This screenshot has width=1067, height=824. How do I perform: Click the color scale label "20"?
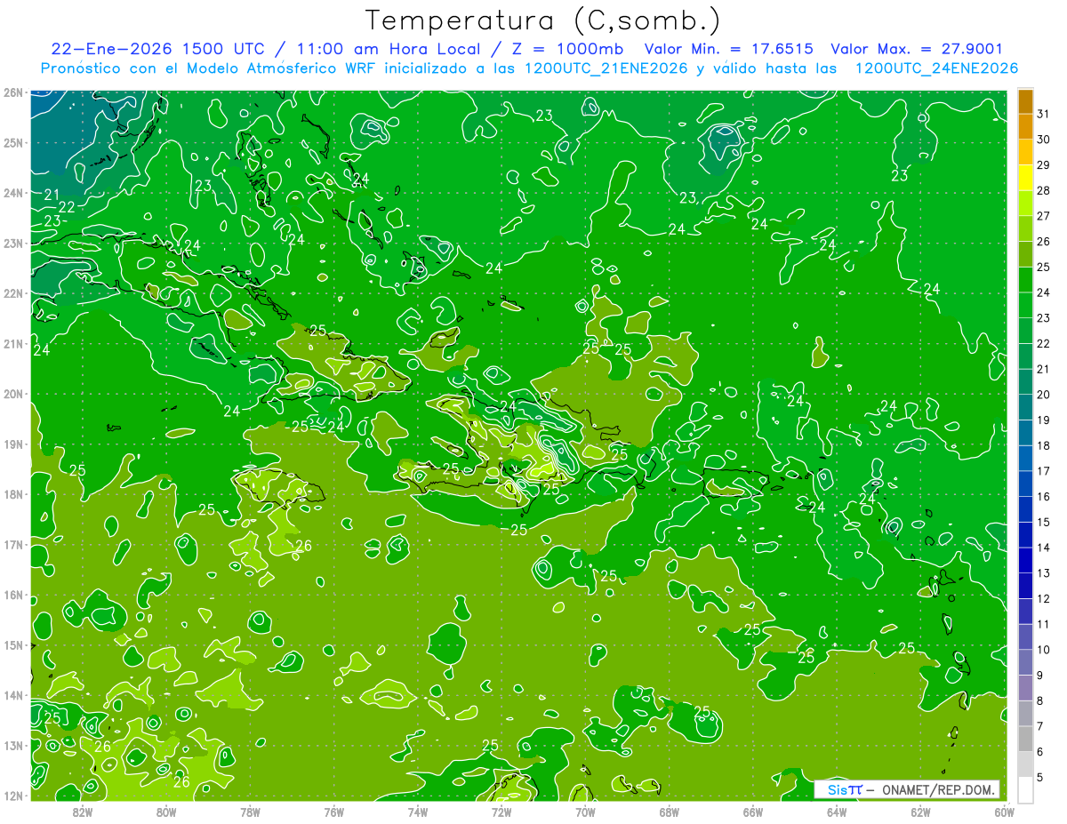tap(1043, 395)
